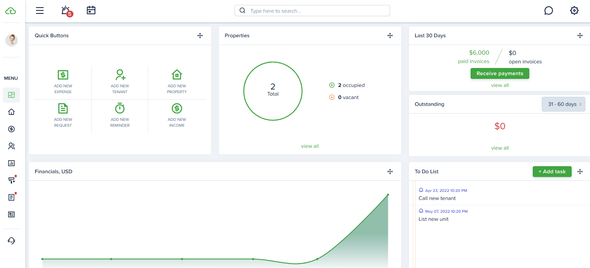Screen dimensions: 590x268
Task: Open the dollar accounting icon in sidebar
Action: [x=11, y=129]
